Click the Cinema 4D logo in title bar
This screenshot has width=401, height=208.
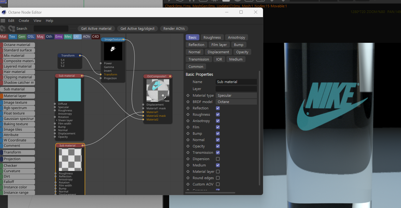click(x=4, y=12)
